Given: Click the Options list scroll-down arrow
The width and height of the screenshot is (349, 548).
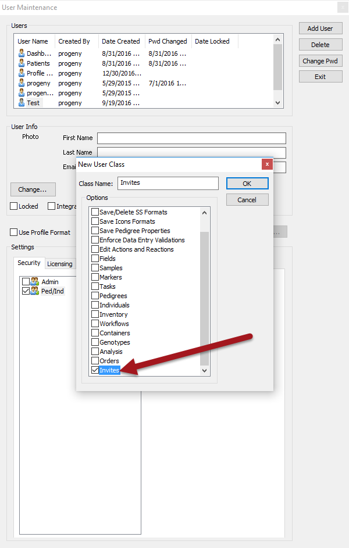Looking at the screenshot, I should click(x=205, y=370).
